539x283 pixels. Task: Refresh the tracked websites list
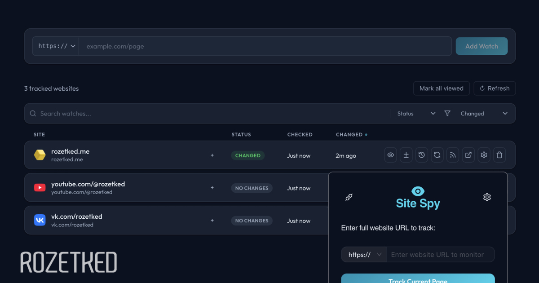495,88
